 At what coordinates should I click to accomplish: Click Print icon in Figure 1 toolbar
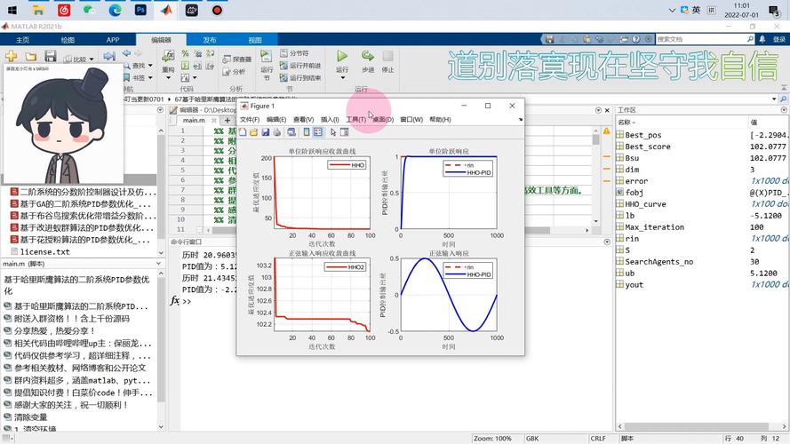(x=276, y=132)
